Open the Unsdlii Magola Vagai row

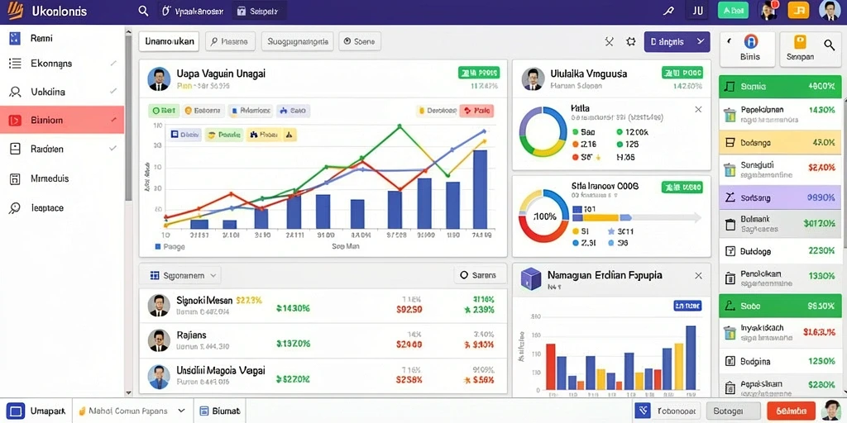323,376
